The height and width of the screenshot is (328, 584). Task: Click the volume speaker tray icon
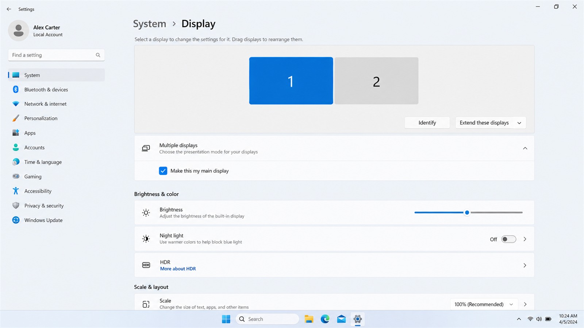[539, 319]
